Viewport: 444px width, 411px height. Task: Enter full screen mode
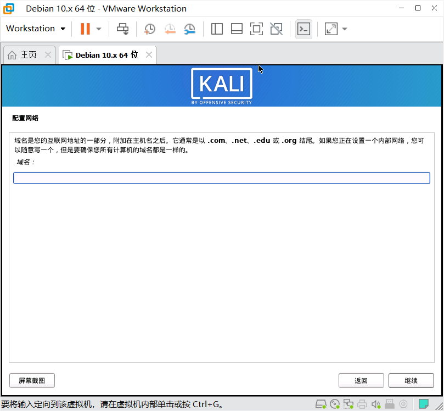click(256, 29)
